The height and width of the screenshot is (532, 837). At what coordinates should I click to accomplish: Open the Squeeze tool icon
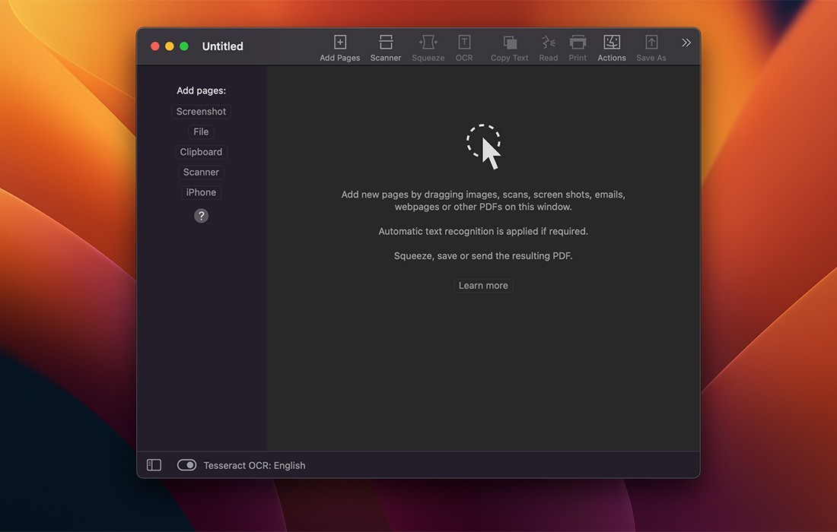428,43
